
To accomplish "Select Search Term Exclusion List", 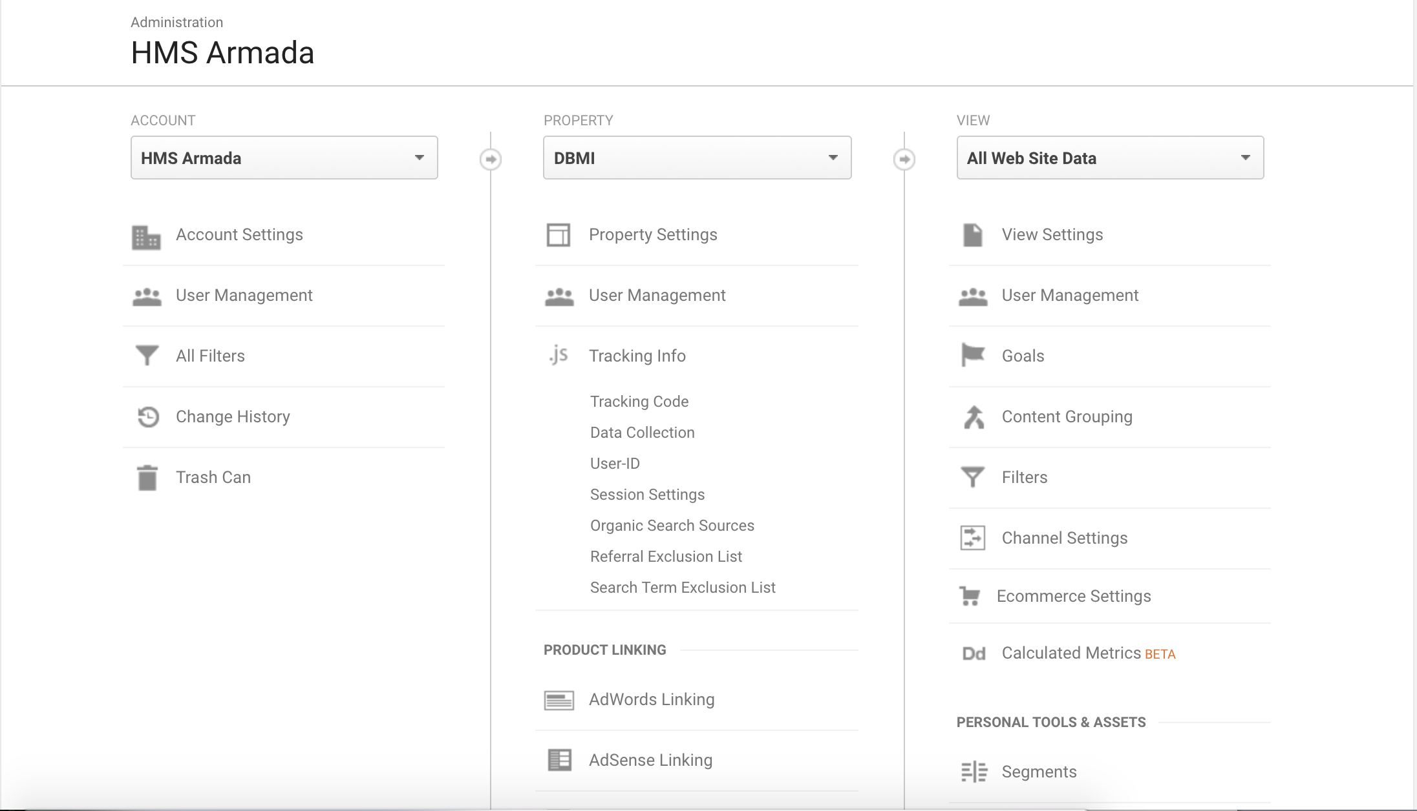I will point(683,588).
